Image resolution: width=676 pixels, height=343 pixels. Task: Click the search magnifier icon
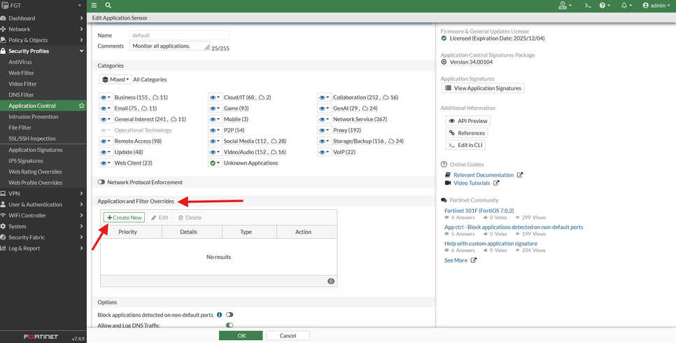point(108,6)
